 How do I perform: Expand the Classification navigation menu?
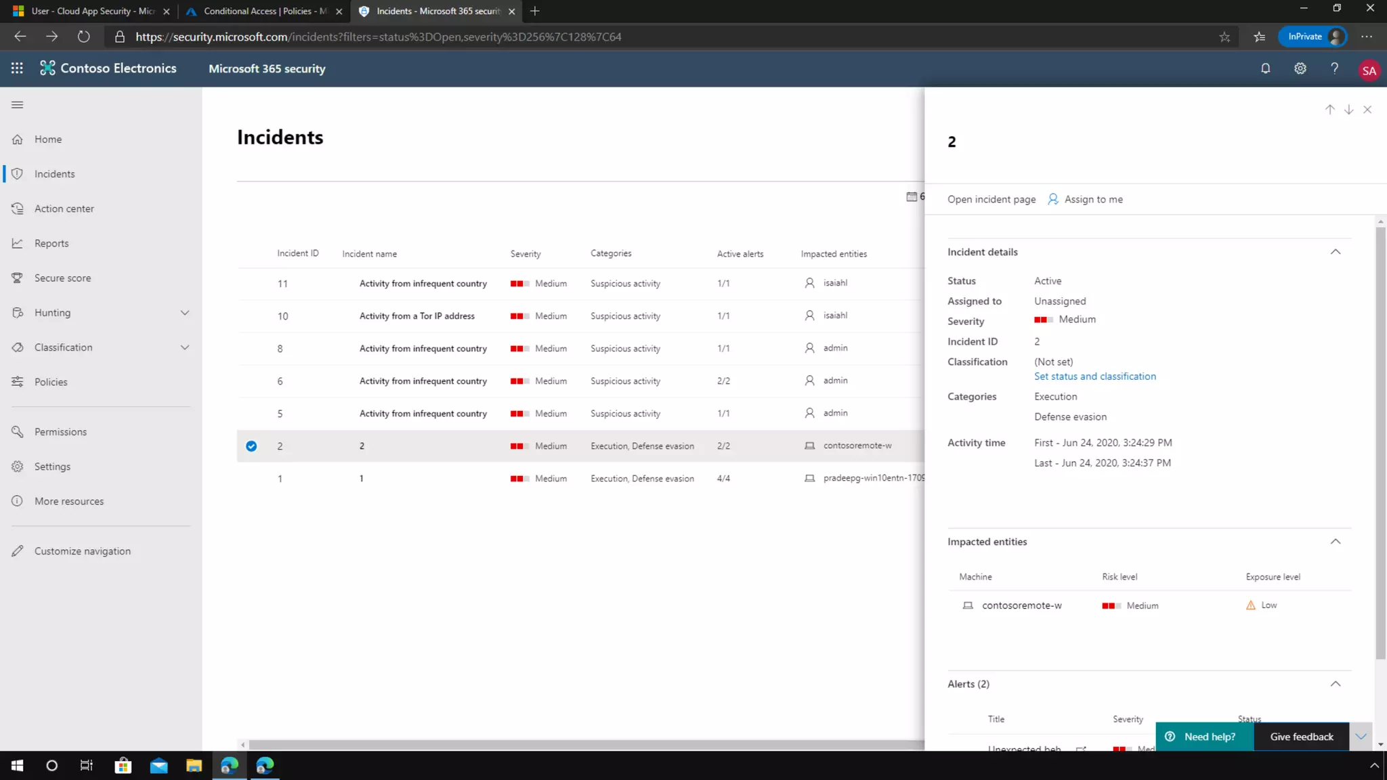coord(184,347)
